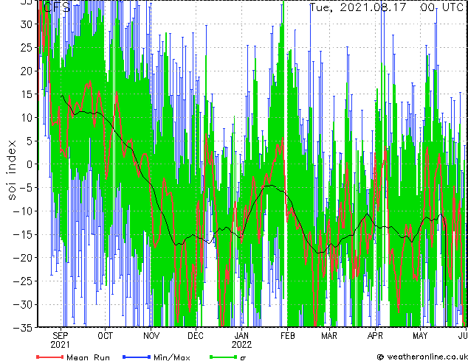Select the σ legend label
Viewport: 468px width, 361px height.
243,358
